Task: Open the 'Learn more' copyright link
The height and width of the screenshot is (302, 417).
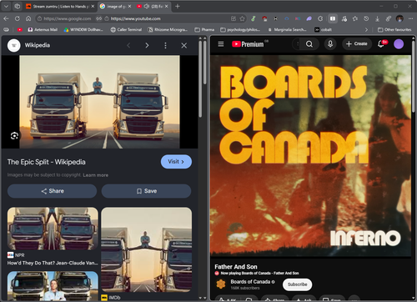Action: pyautogui.click(x=96, y=175)
